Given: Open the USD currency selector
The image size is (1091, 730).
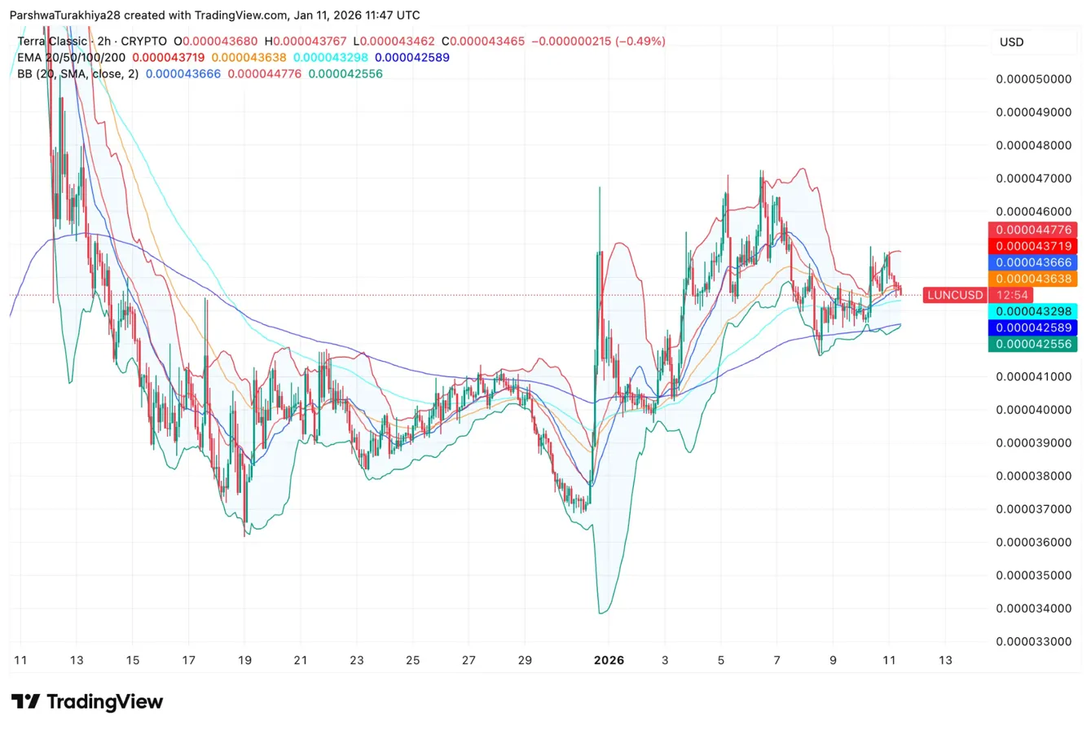Looking at the screenshot, I should [x=1012, y=42].
